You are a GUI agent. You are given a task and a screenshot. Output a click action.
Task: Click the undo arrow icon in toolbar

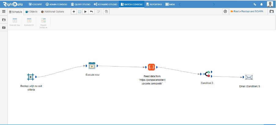coord(91,12)
